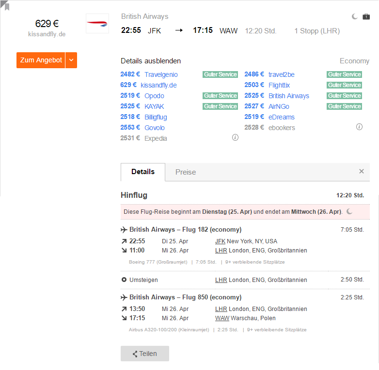Select the Details tab
The width and height of the screenshot is (379, 370).
pos(143,172)
